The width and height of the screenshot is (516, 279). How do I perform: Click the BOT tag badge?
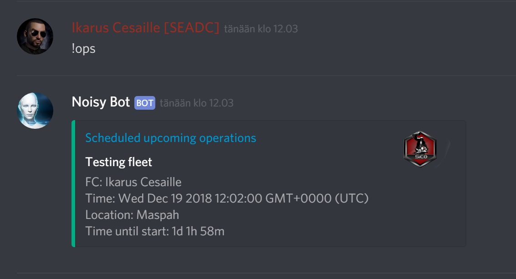click(144, 103)
